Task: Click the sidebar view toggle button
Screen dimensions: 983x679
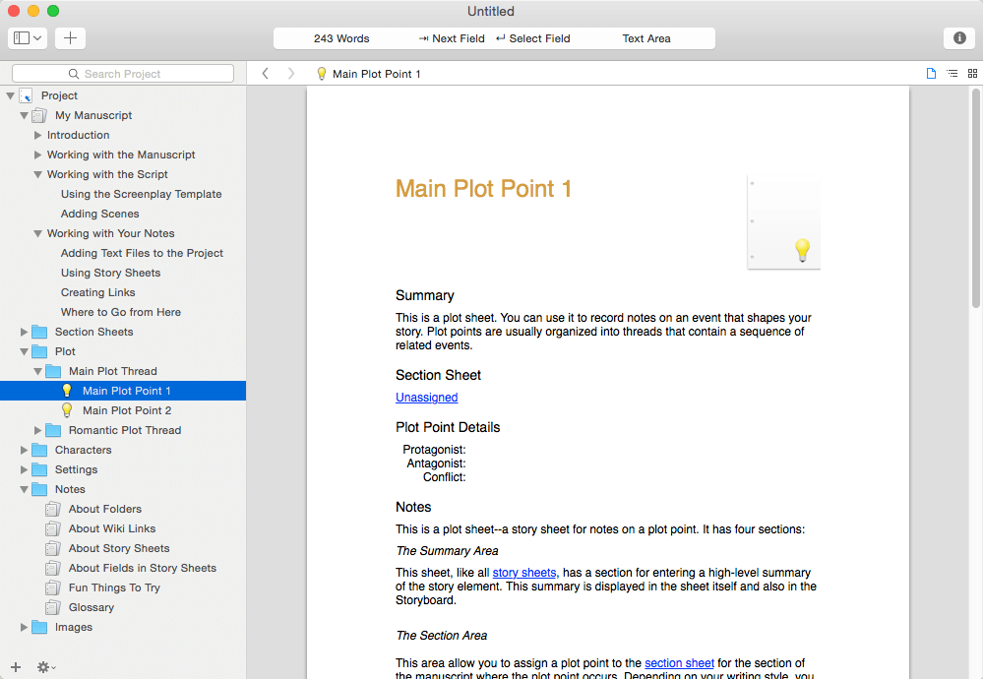Action: pyautogui.click(x=27, y=38)
